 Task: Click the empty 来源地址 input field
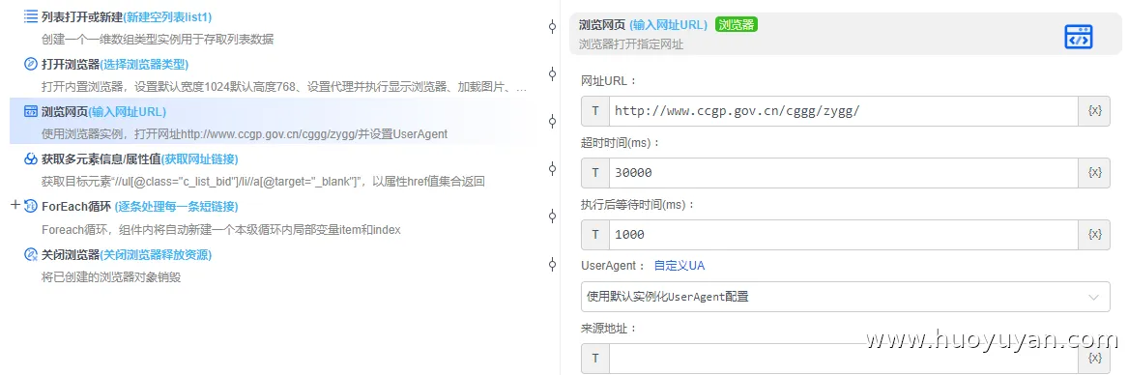pos(844,359)
